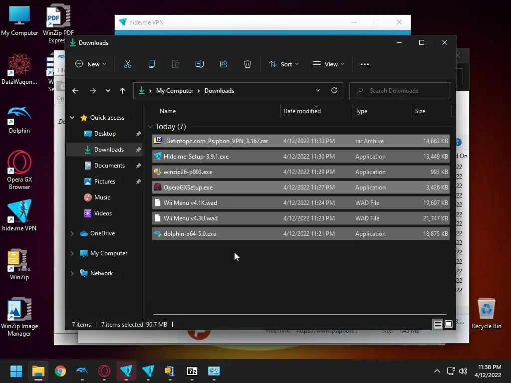Screen dimensions: 511x383
Task: Expand the OneDrive tree node
Action: tap(72, 233)
